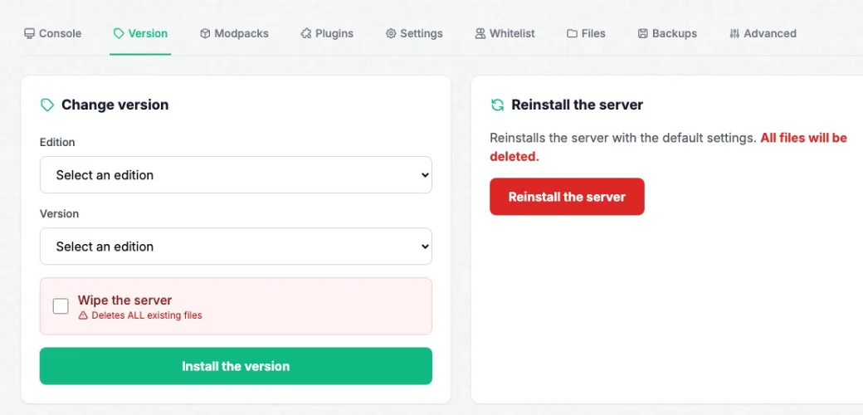Click the warning triangle next to Deletes ALL existing files
The image size is (863, 415).
(x=83, y=315)
